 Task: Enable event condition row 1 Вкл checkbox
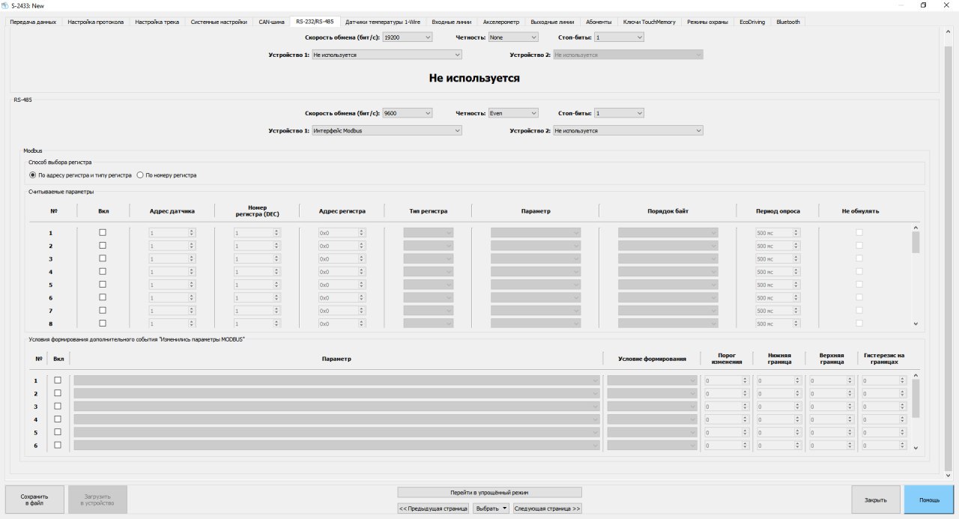tap(58, 380)
